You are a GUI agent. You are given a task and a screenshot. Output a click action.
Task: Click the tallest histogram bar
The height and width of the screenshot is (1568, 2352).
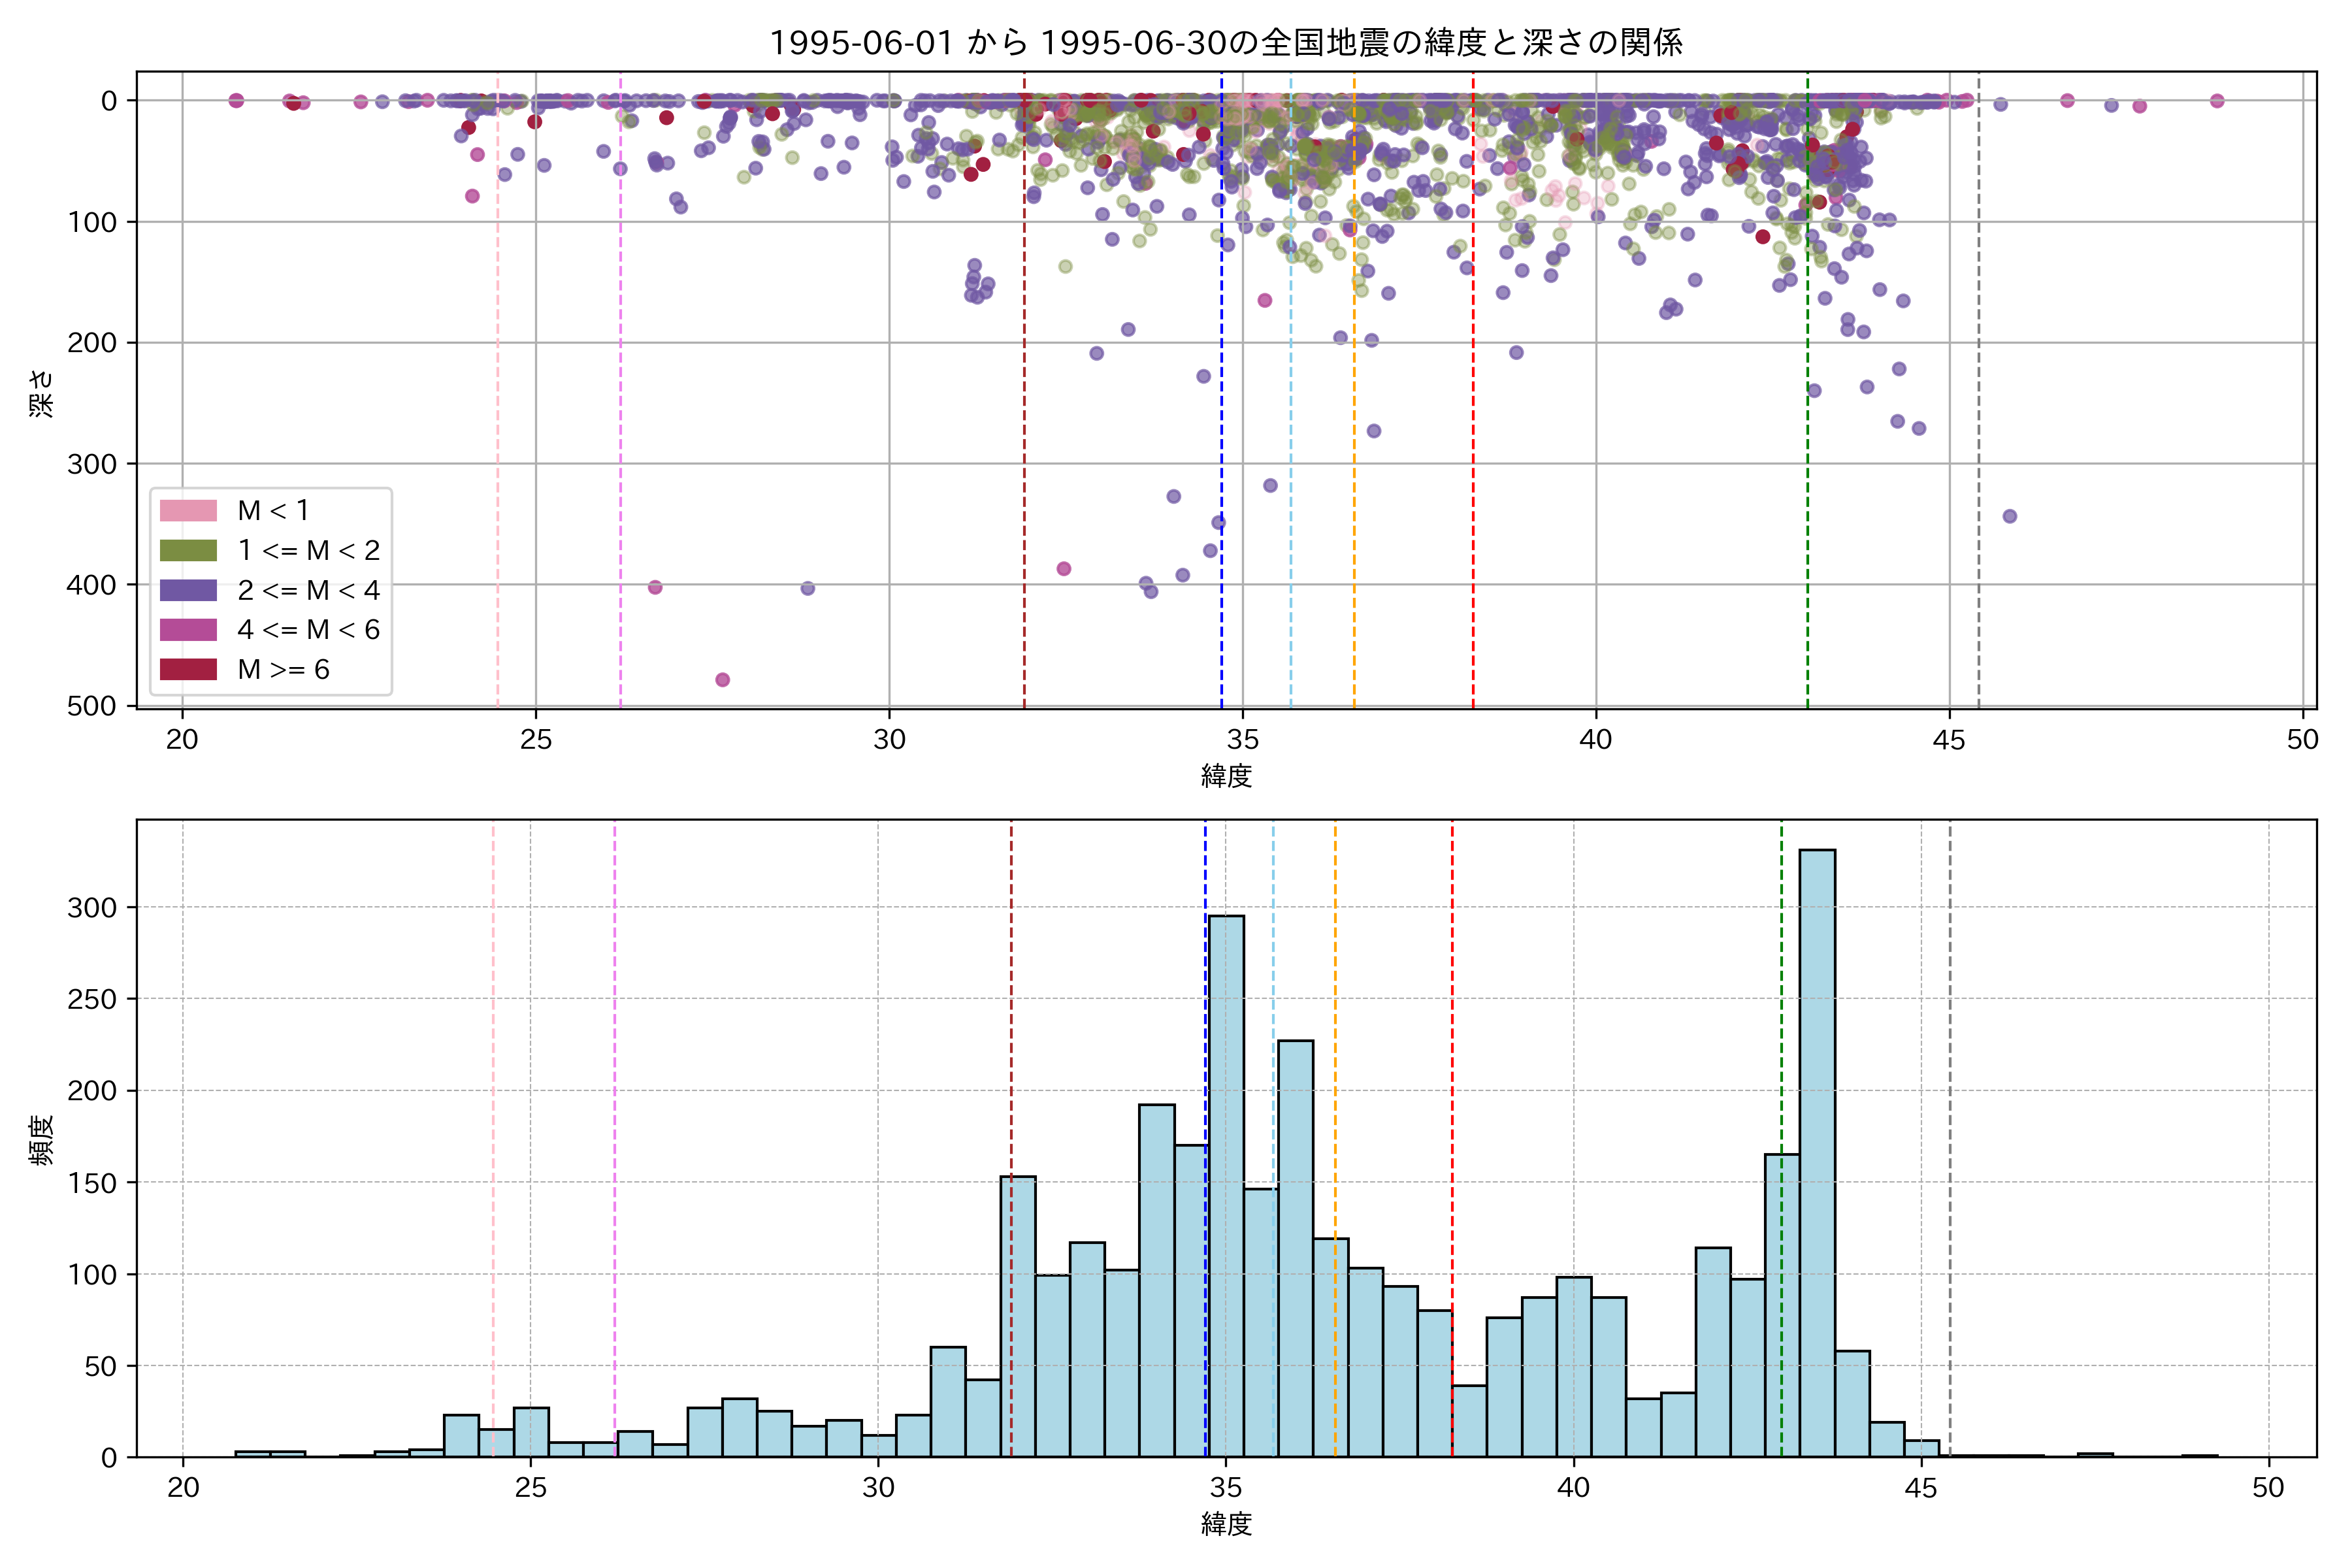pos(1816,1150)
